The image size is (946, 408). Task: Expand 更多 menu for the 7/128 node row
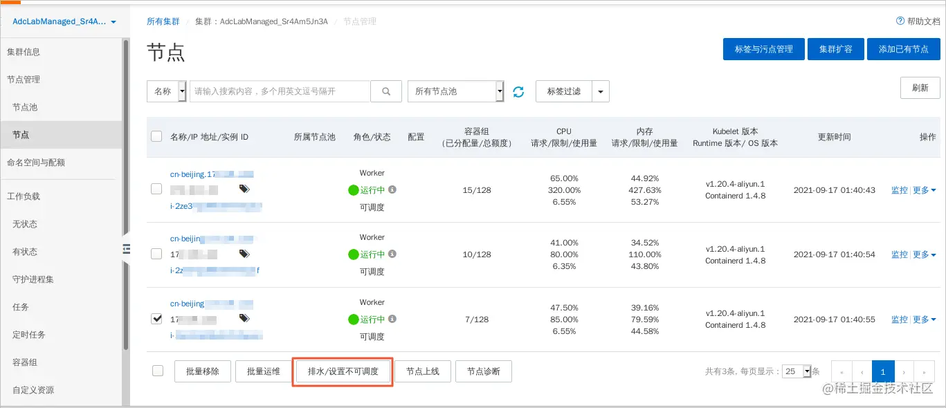pyautogui.click(x=925, y=319)
